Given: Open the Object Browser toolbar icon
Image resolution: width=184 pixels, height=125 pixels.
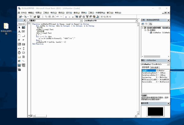Looking at the screenshot, I should point(87,17).
